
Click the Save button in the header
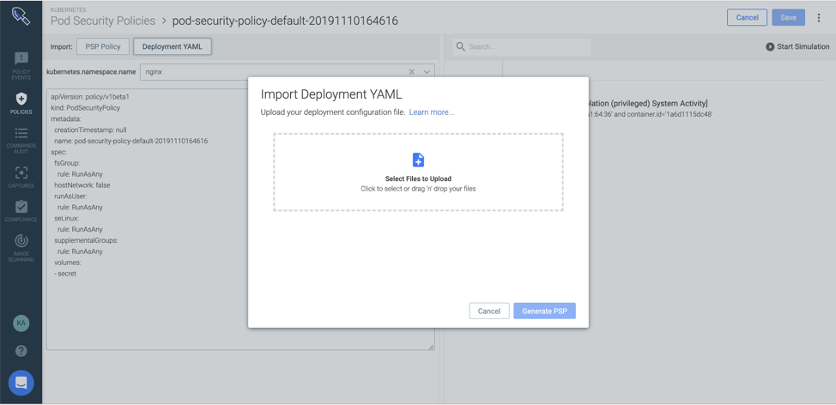[x=788, y=17]
